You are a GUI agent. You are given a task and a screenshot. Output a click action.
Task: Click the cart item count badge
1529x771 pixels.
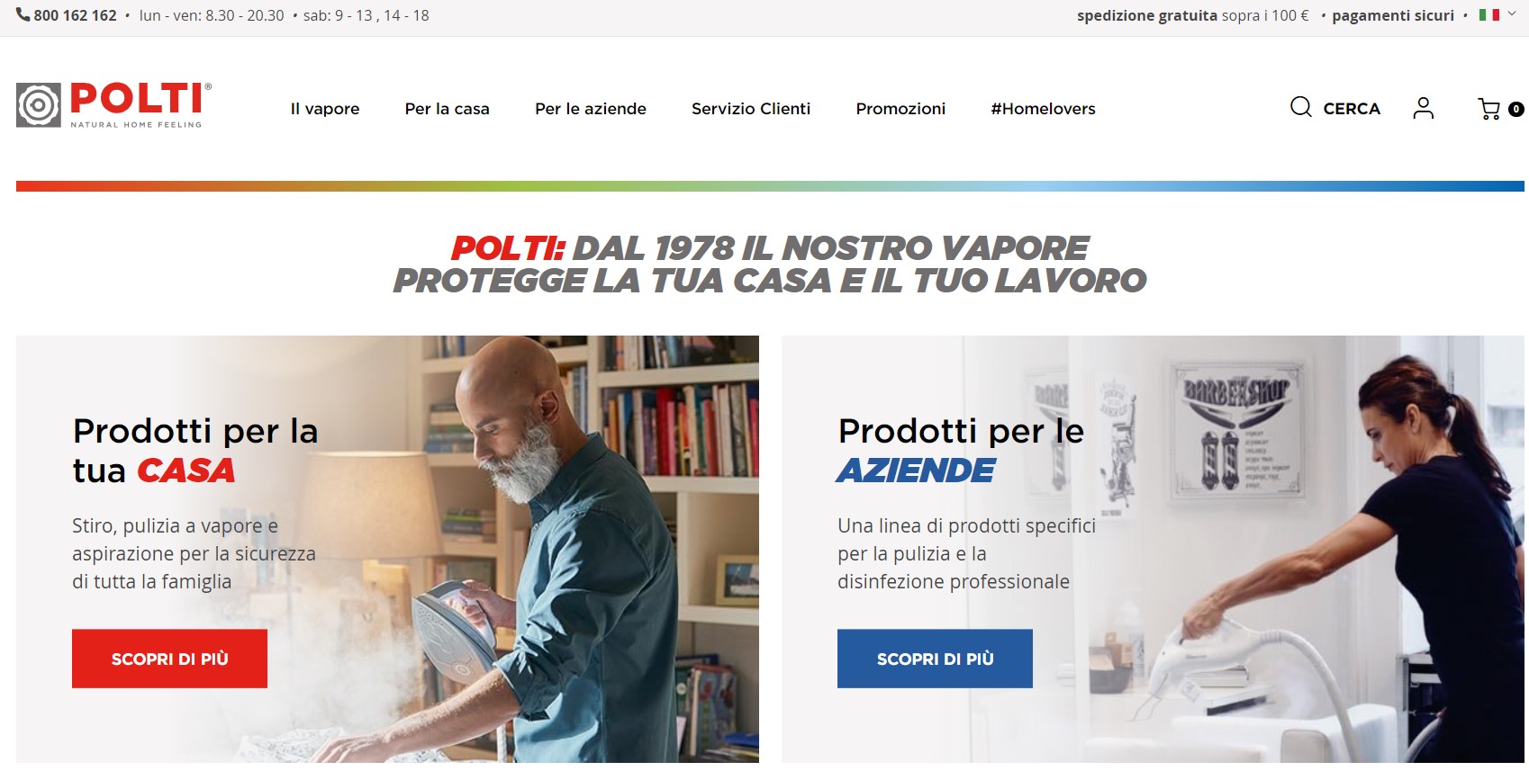(x=1516, y=109)
